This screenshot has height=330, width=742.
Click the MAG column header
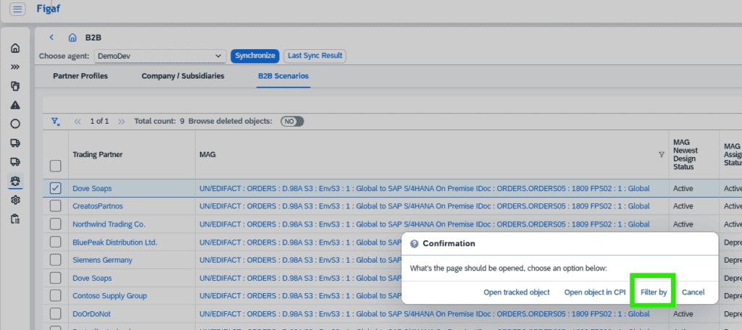click(x=208, y=155)
